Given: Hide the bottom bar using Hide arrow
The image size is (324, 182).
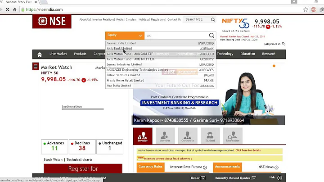Looking at the screenshot, I should (x=279, y=178).
